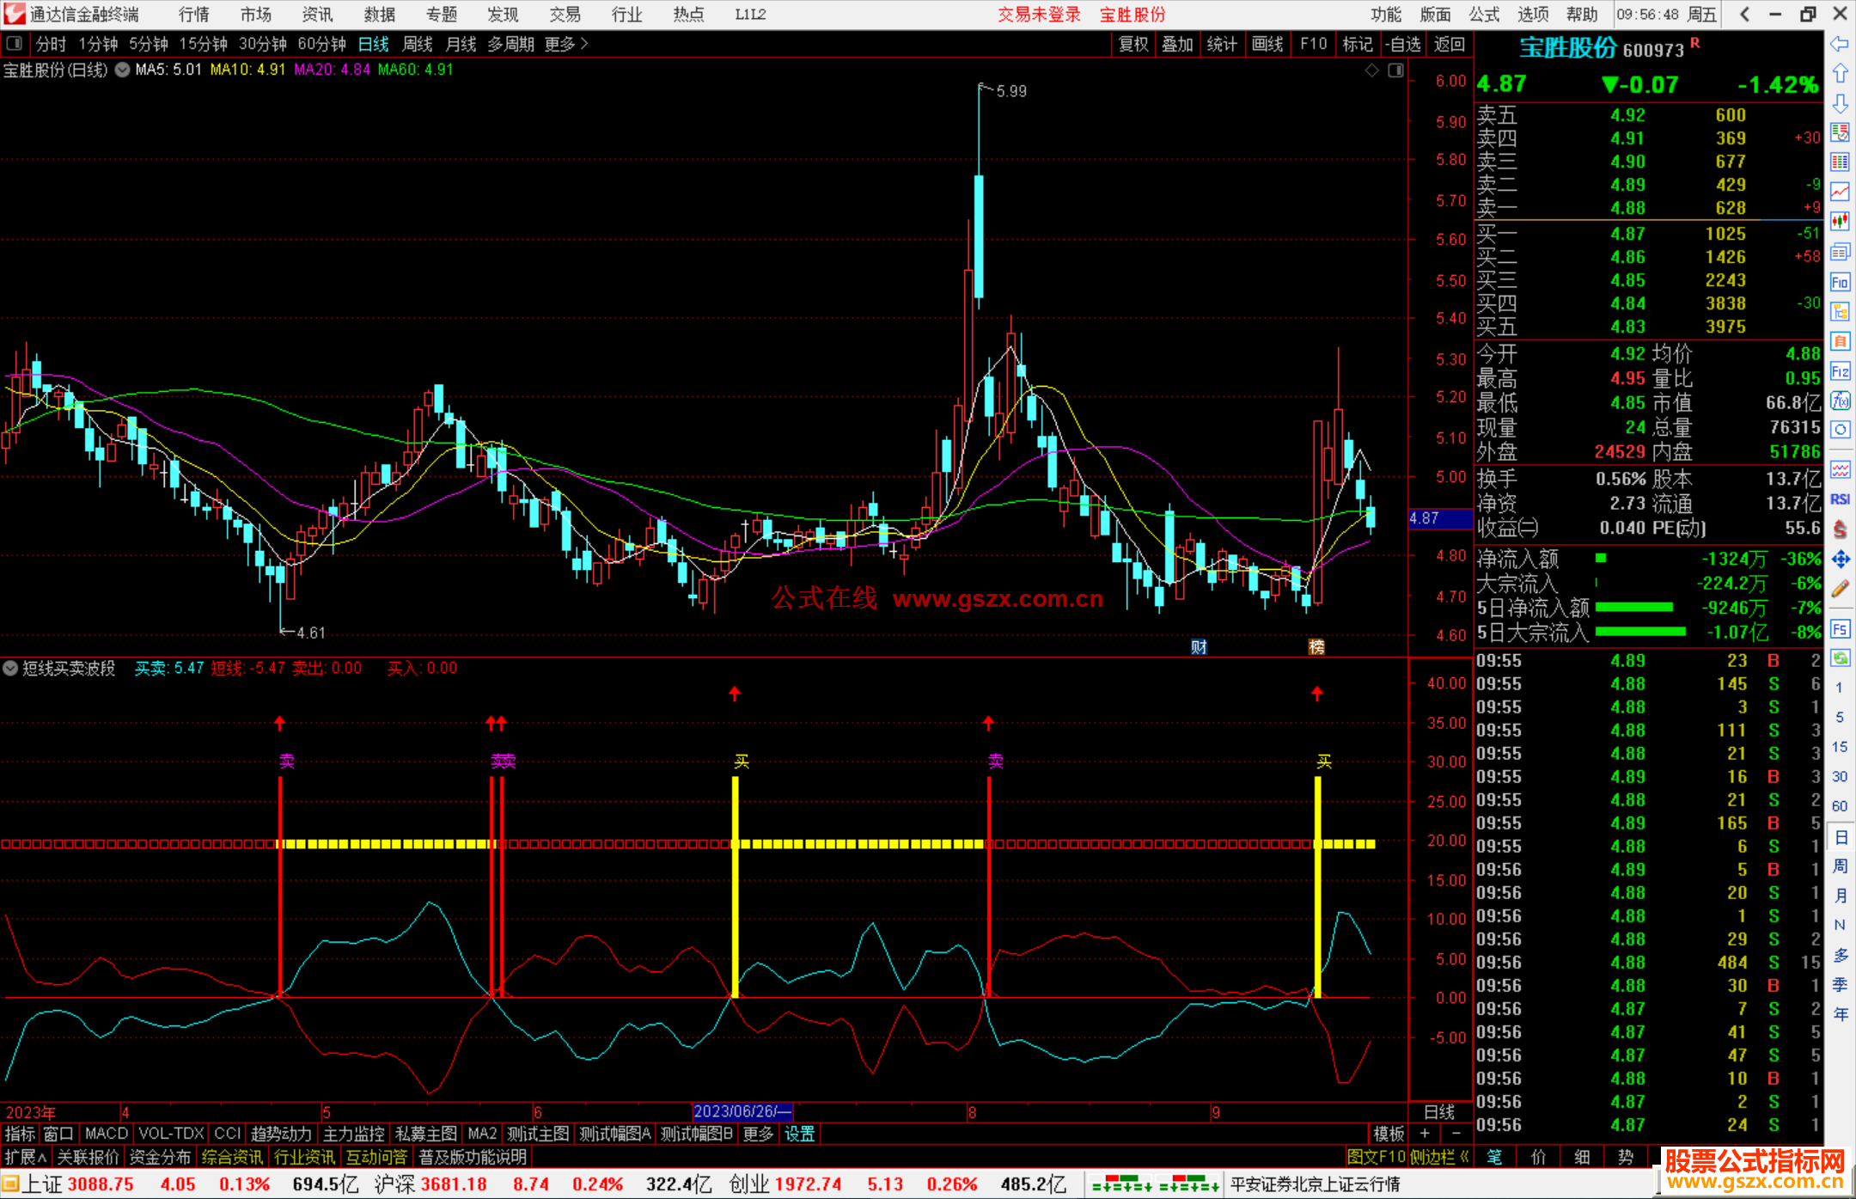This screenshot has width=1856, height=1199.
Task: Switch to the MACD indicator tab
Action: coord(107,1134)
